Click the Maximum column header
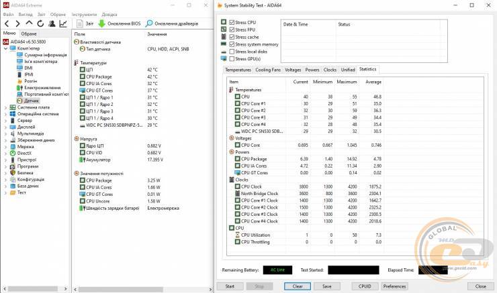Screen dimensions: 497x293 tap(347, 82)
